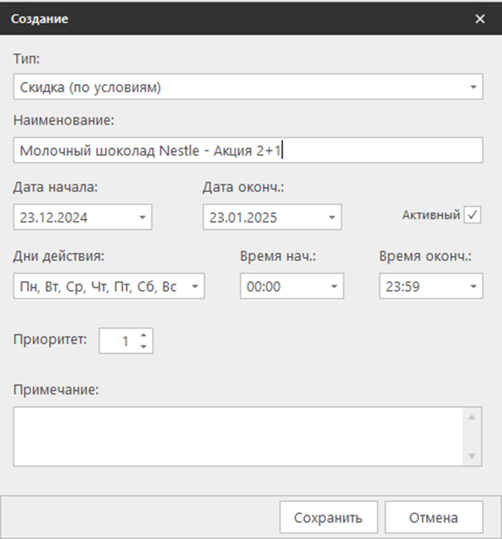The width and height of the screenshot is (502, 539).
Task: Open the Тип dropdown list
Action: 472,88
